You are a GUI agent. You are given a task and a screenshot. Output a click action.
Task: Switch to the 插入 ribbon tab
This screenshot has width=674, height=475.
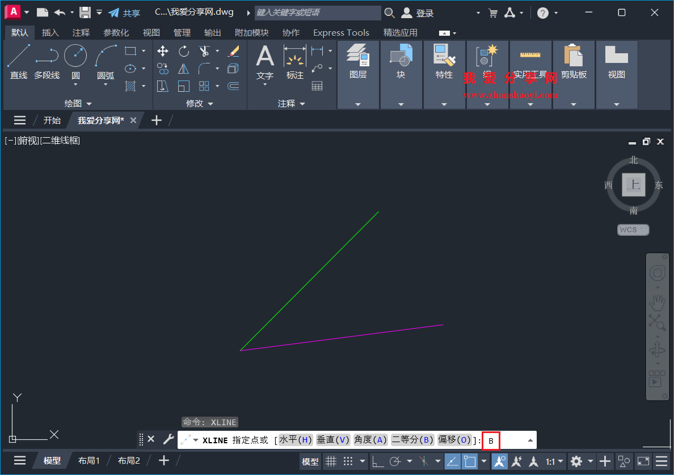(50, 32)
